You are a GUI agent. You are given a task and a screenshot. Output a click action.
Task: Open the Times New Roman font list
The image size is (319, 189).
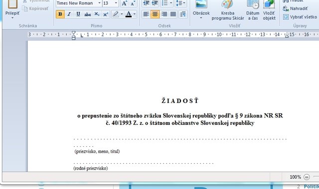(x=100, y=3)
